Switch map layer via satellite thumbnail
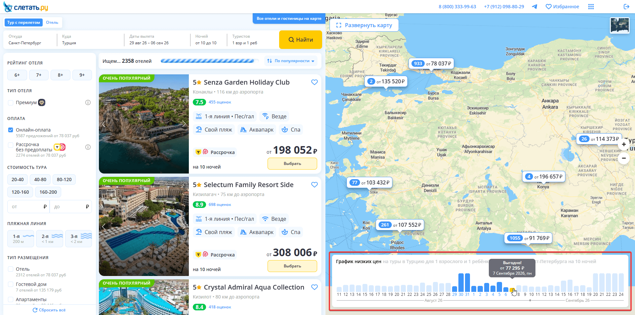Screen dimensions: 635x315 click(619, 25)
